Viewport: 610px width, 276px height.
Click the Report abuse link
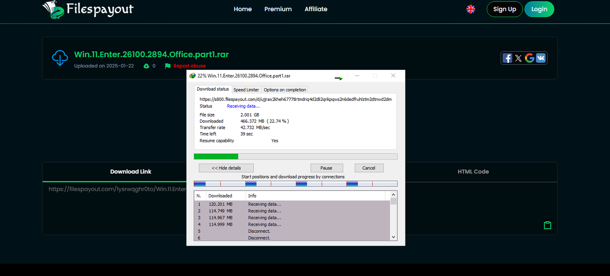pyautogui.click(x=189, y=66)
